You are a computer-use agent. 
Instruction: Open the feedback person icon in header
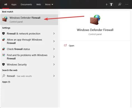pyautogui.click(x=120, y=4)
